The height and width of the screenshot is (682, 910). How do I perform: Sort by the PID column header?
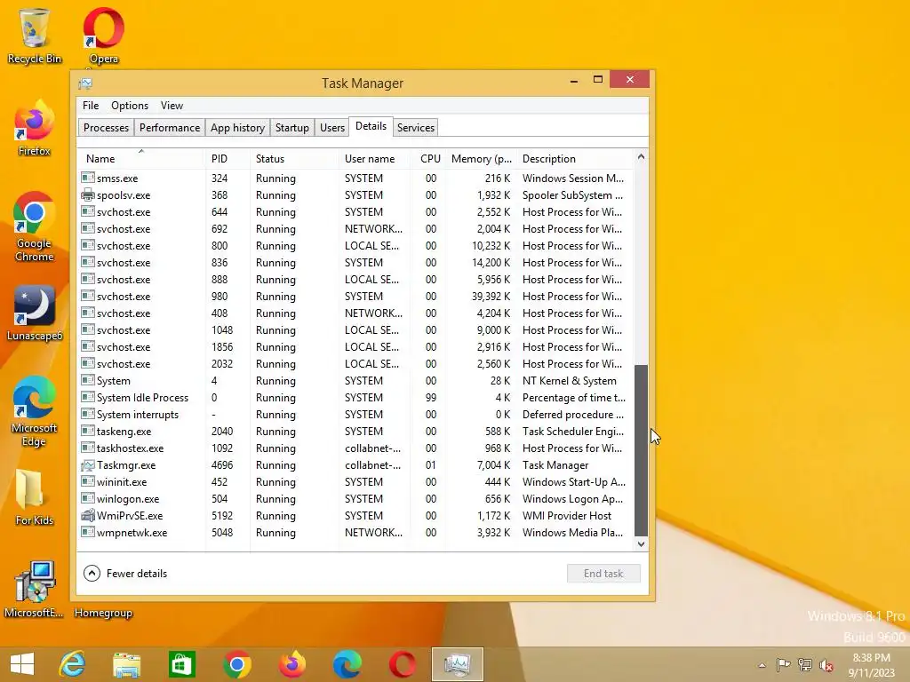coord(227,158)
